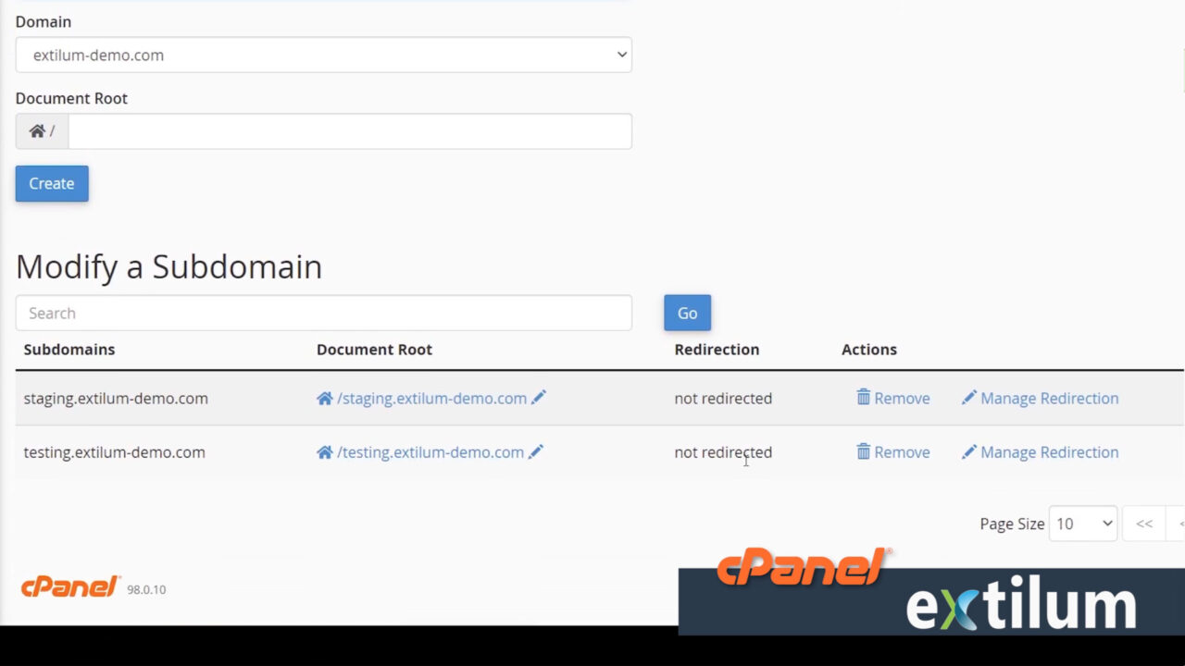Screen dimensions: 1185x666
Task: Click the first-page pagination control
Action: 1143,524
